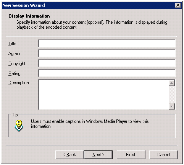The image size is (184, 165).
Task: Click the Copyright: field label
Action: [x=17, y=64]
